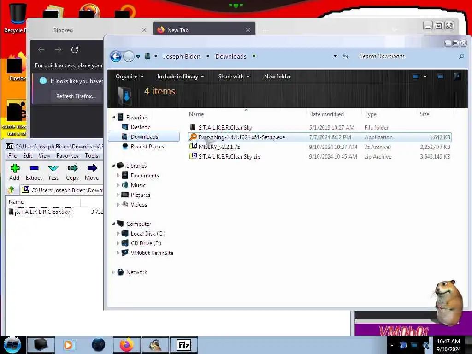Open 7-Zip from the taskbar
Viewport: 472px width, 354px height.
coord(184,345)
